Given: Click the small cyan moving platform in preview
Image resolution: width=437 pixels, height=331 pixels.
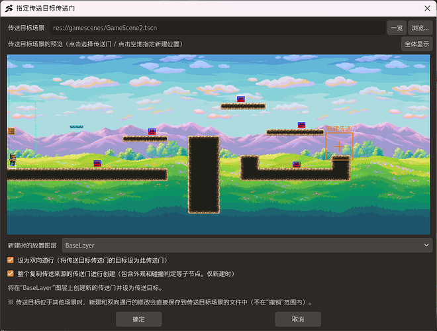Looking at the screenshot, I should pos(77,126).
